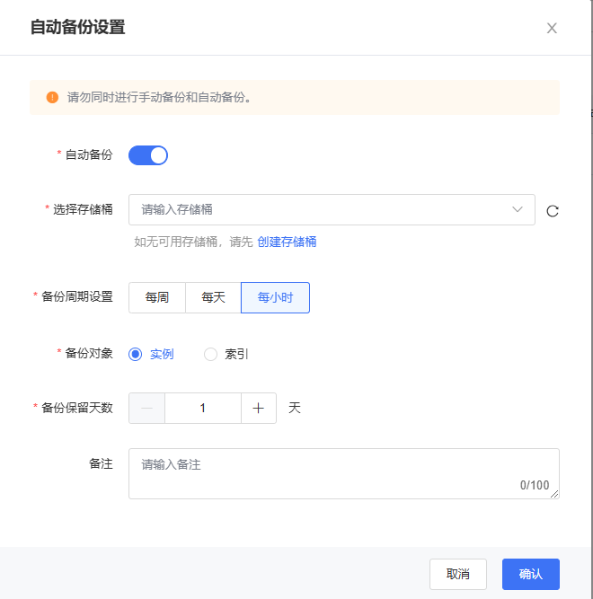Click the 取消 button
The height and width of the screenshot is (599, 593).
coord(458,574)
